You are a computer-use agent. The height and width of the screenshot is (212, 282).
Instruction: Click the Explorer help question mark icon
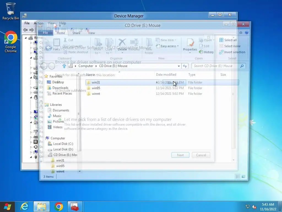click(x=246, y=33)
